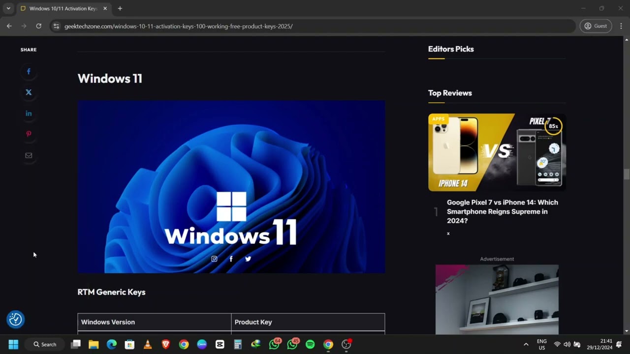This screenshot has width=630, height=354.
Task: Click the taskbar Search box
Action: click(45, 345)
